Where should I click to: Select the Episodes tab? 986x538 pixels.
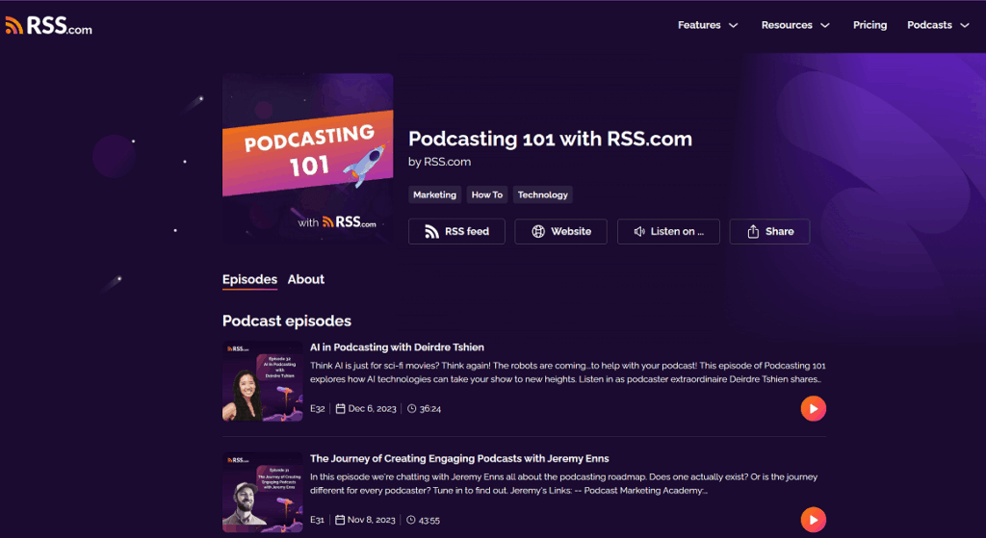coord(249,279)
